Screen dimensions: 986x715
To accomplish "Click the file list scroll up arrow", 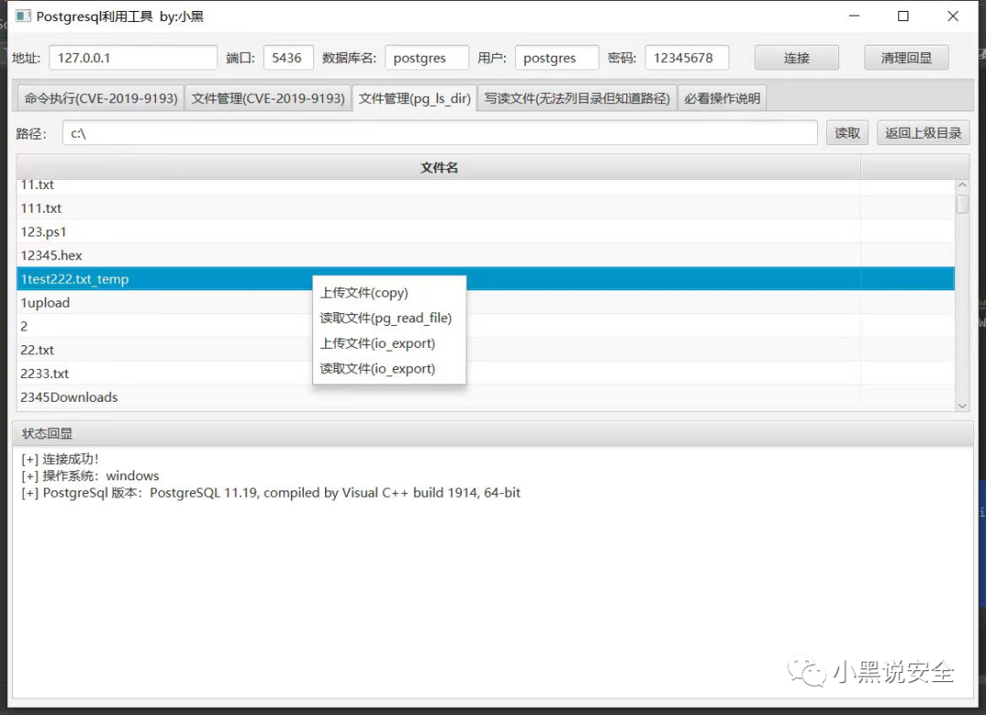I will [x=962, y=185].
